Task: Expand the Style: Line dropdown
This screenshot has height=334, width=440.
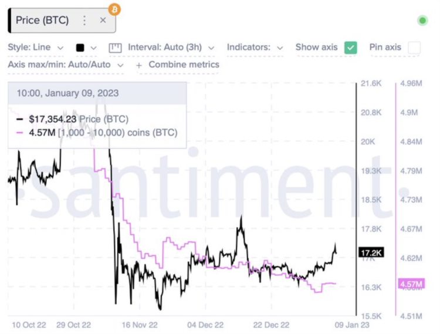Action: point(35,48)
